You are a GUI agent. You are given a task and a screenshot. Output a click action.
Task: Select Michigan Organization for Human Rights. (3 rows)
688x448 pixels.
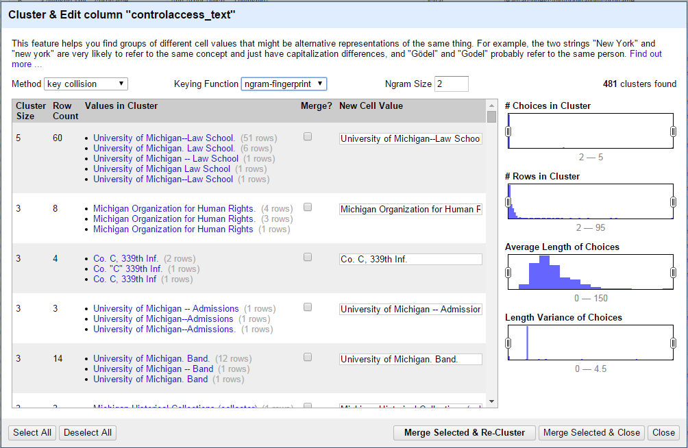pos(174,219)
